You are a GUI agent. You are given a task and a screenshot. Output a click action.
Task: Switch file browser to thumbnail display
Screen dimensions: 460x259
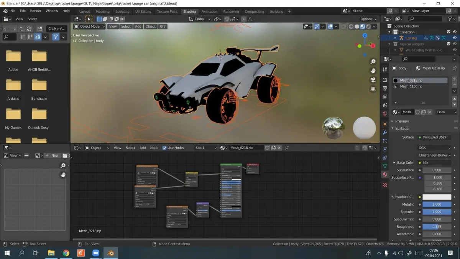pyautogui.click(x=38, y=37)
